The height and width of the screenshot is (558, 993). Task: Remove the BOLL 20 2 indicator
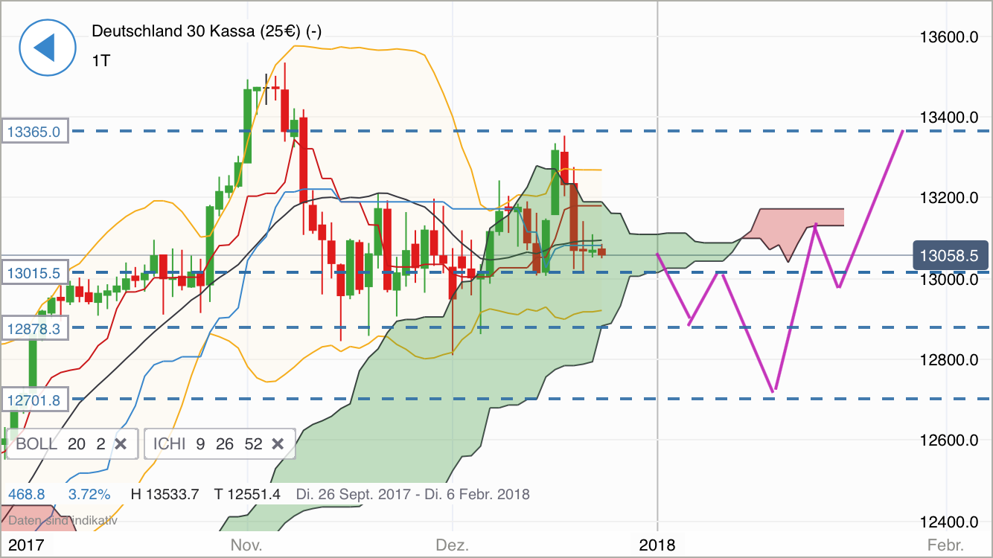coord(121,443)
